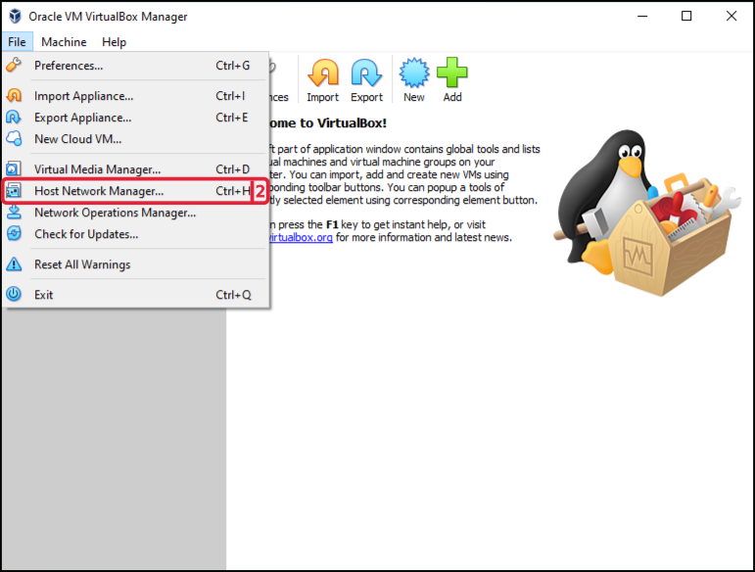Maximize the VirtualBox Manager window
Image resolution: width=755 pixels, height=572 pixels.
click(x=686, y=16)
